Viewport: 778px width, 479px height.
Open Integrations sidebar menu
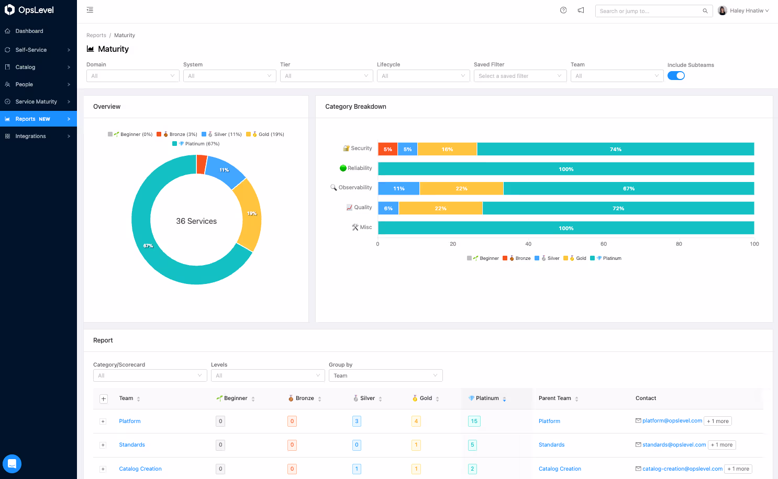[38, 136]
